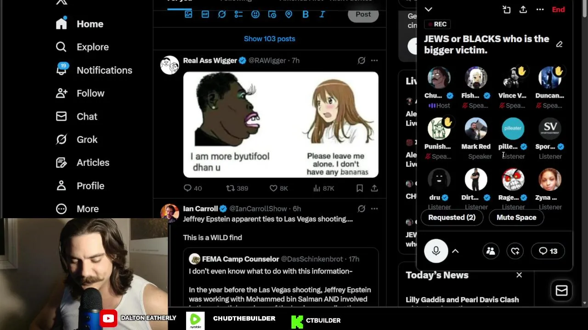The height and width of the screenshot is (330, 588).
Task: Open the messages envelope drawer
Action: point(562,291)
